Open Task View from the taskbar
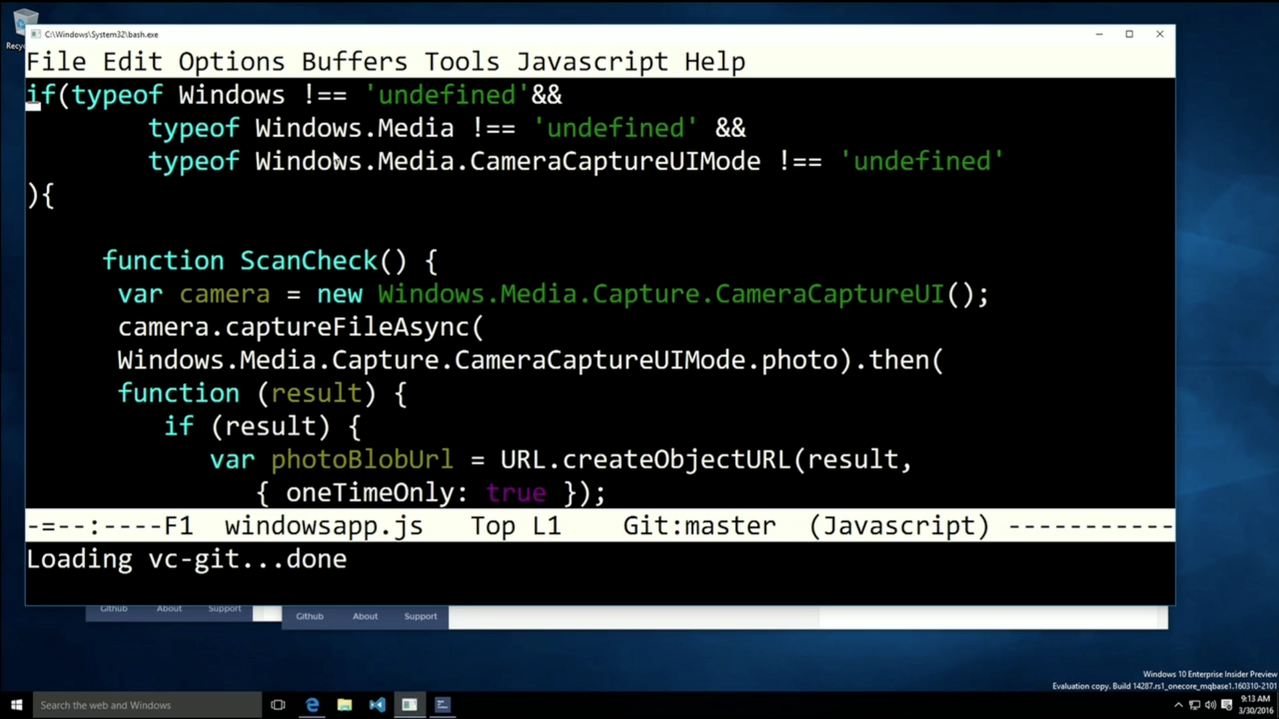Screen dimensions: 1279x719 [278, 704]
